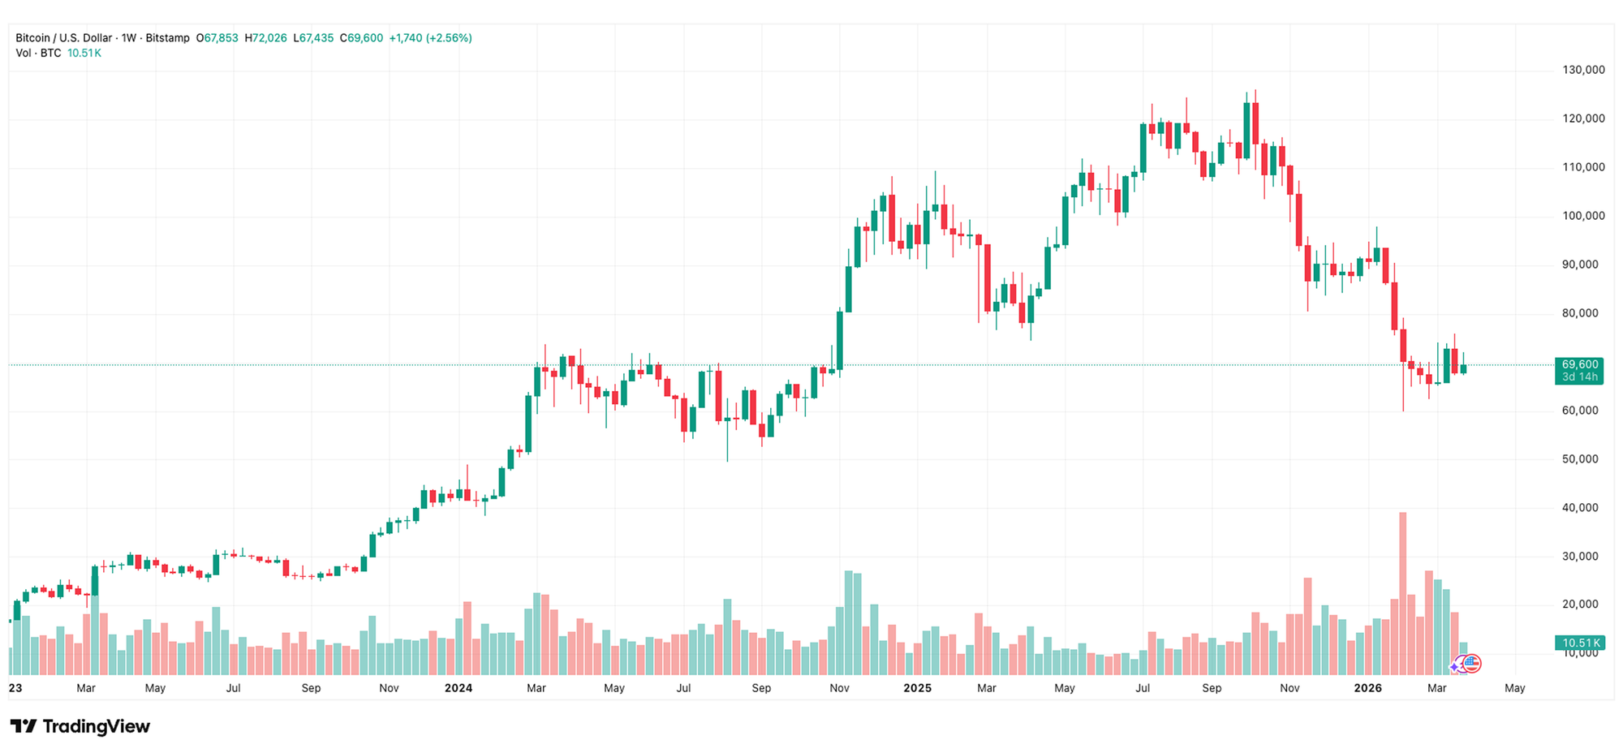
Task: Click the 69,600 current price label on the axis
Action: pos(1579,365)
